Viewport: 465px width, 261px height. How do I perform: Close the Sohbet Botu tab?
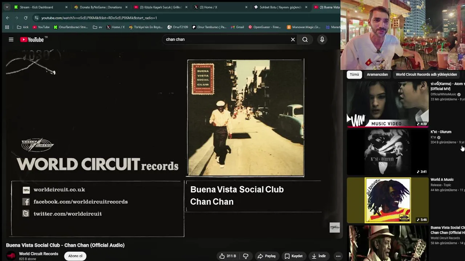tap(306, 7)
